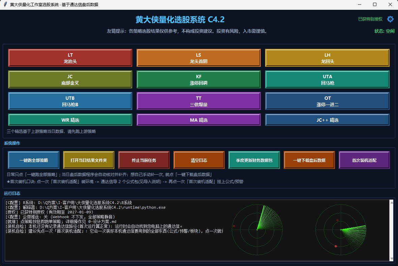Viewport: 398px width, 266px height.
Task: Run the UTA 回马枪 strategy
Action: coord(327,80)
